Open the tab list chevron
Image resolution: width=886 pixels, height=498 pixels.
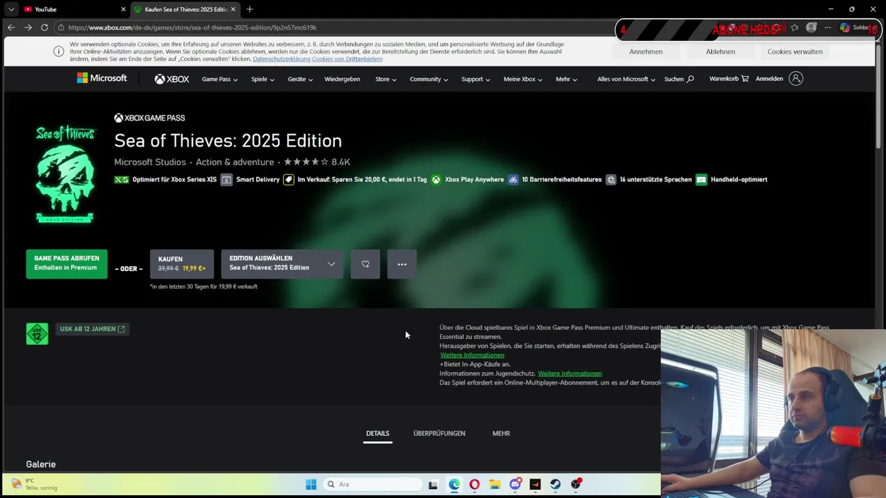point(11,9)
